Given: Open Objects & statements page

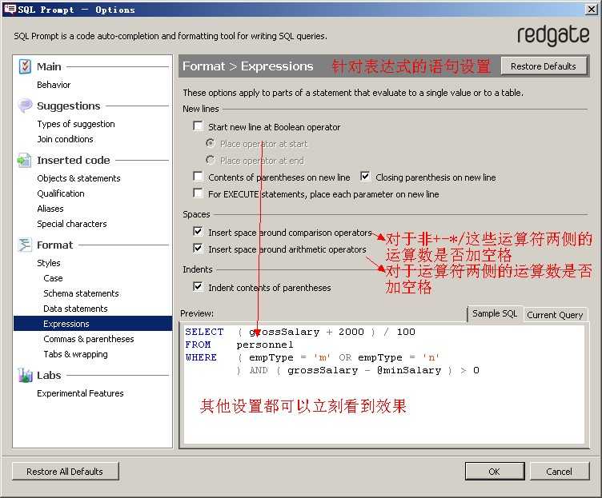Looking at the screenshot, I should 78,178.
